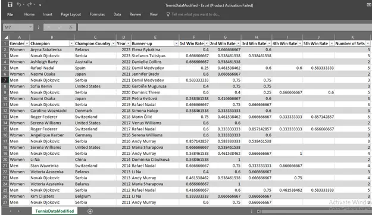The height and width of the screenshot is (215, 372).
Task: Open the Champion Country filter dropdown
Action: pos(113,43)
